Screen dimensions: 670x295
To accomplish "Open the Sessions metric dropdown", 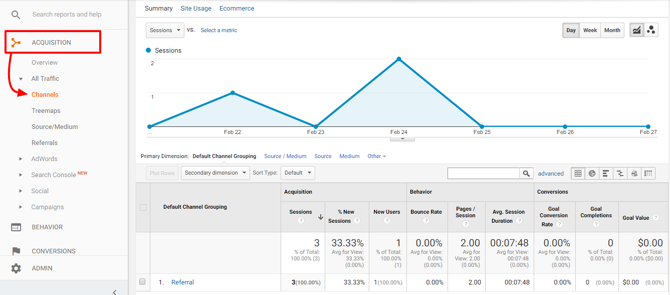I will (165, 30).
